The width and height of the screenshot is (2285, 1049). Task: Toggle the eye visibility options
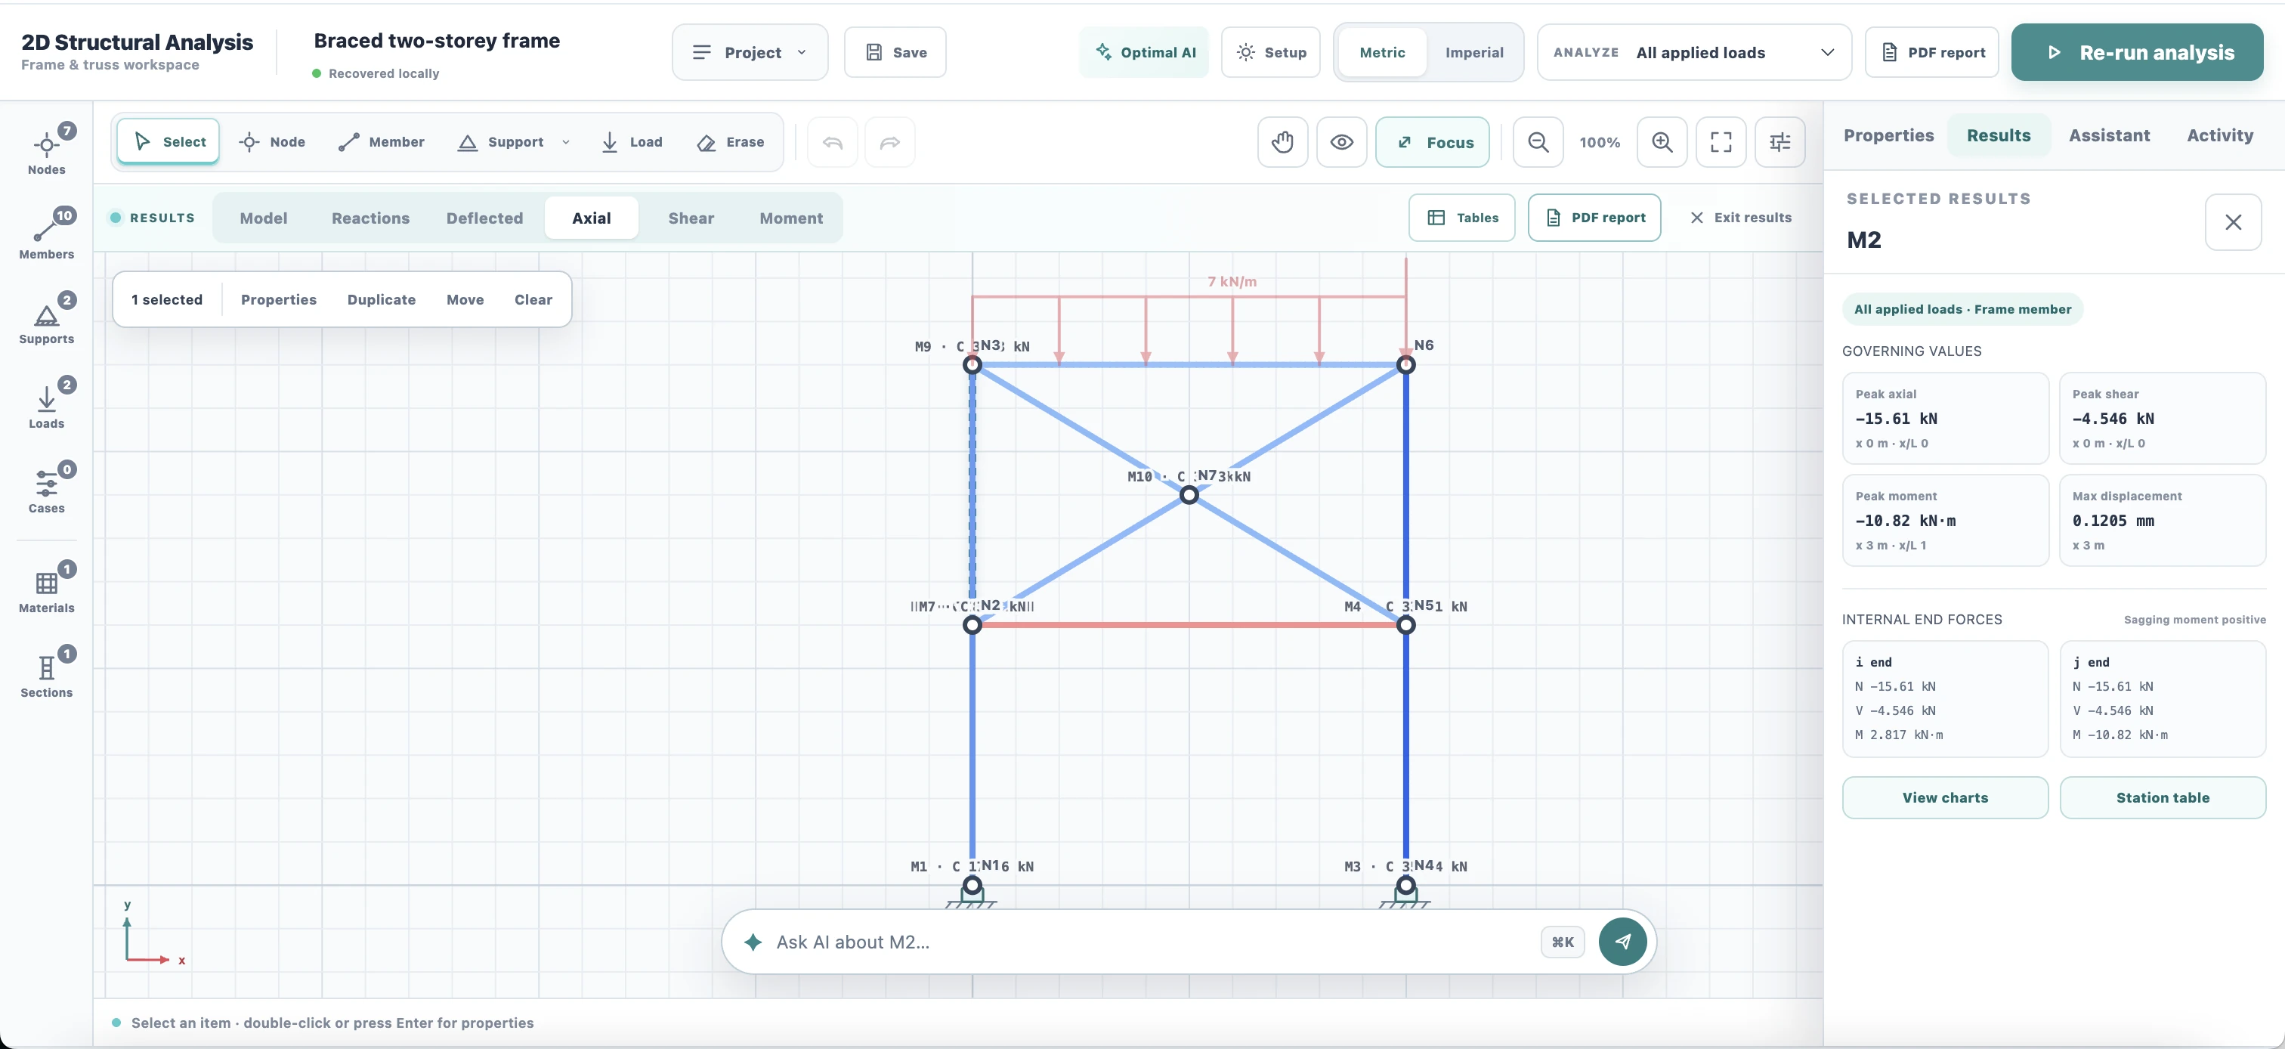pyautogui.click(x=1341, y=142)
